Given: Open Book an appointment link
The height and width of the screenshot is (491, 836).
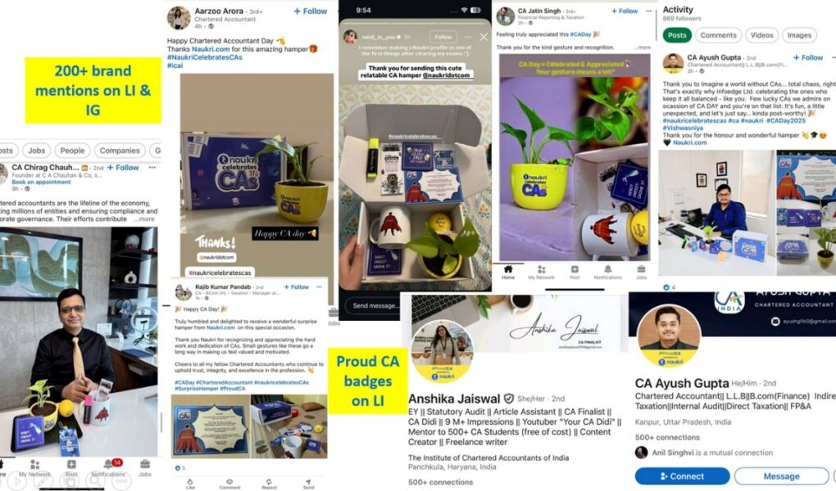Looking at the screenshot, I should 41,182.
